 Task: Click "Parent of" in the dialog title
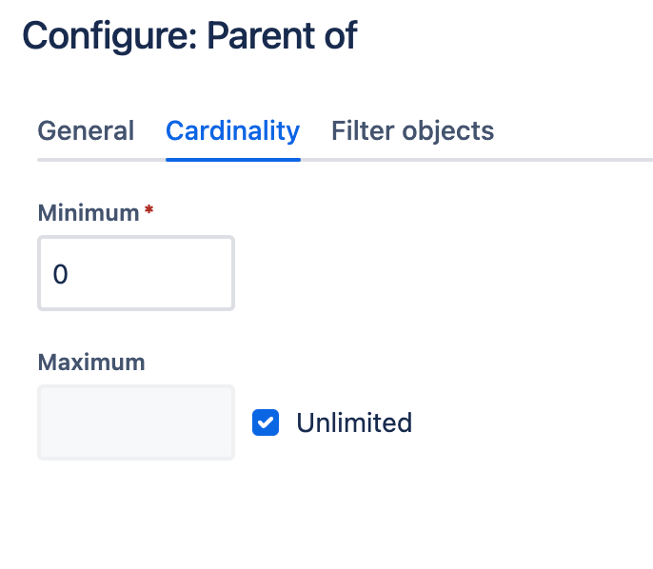click(x=282, y=36)
